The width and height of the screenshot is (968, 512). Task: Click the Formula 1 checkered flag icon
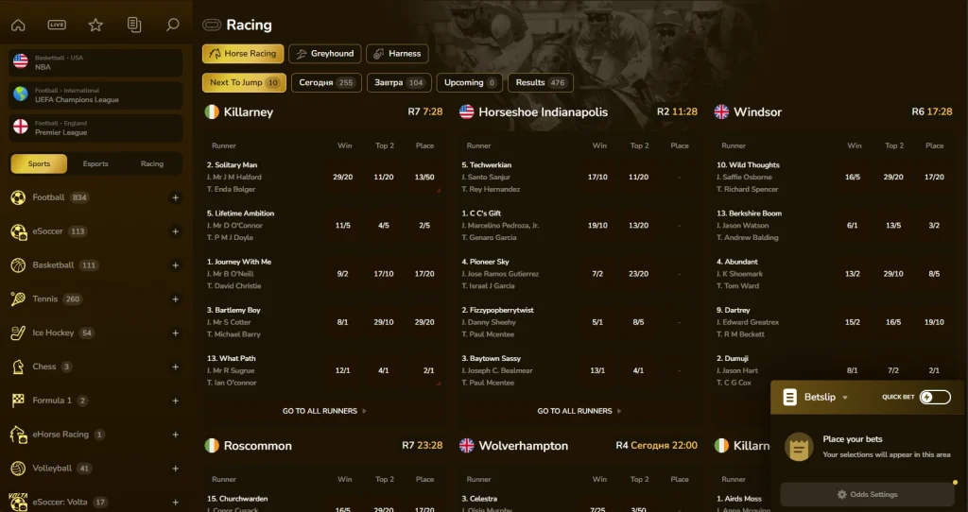[19, 401]
